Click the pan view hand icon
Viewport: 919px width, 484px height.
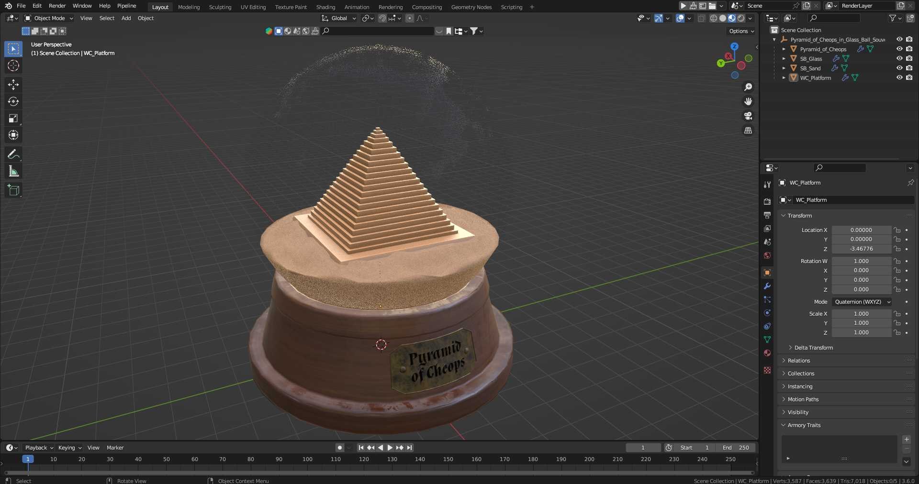748,101
